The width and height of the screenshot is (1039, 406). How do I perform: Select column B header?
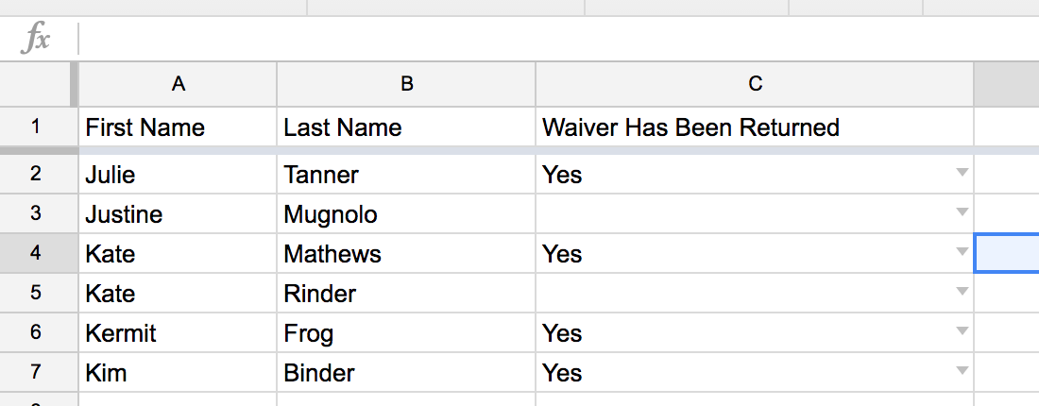[406, 84]
